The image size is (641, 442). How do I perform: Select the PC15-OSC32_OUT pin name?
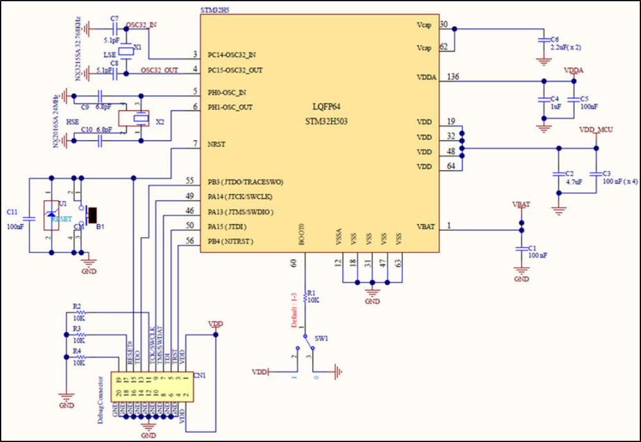[x=235, y=71]
